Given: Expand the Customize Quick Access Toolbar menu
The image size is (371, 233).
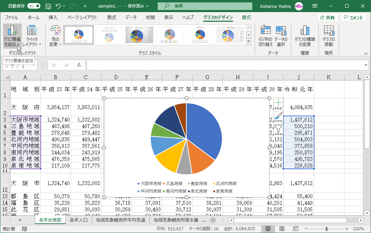Looking at the screenshot, I should click(85, 6).
